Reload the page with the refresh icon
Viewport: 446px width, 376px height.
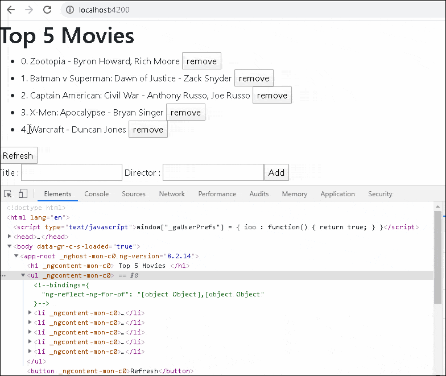click(x=47, y=10)
